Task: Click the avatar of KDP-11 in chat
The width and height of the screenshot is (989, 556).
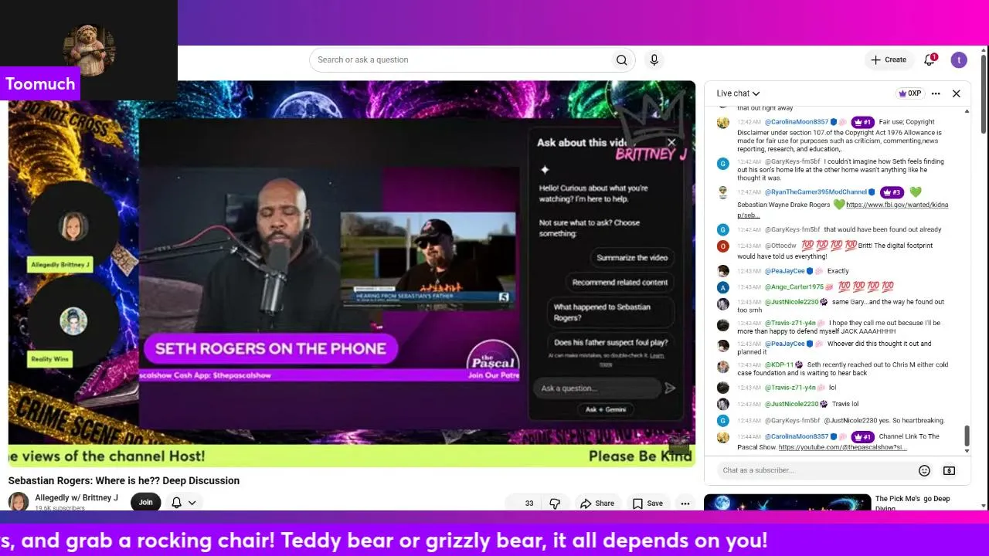Action: pyautogui.click(x=723, y=367)
